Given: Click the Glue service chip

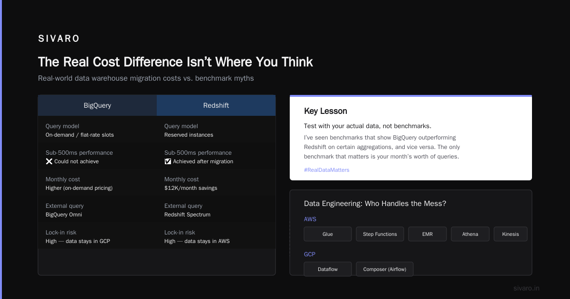Looking at the screenshot, I should (328, 234).
